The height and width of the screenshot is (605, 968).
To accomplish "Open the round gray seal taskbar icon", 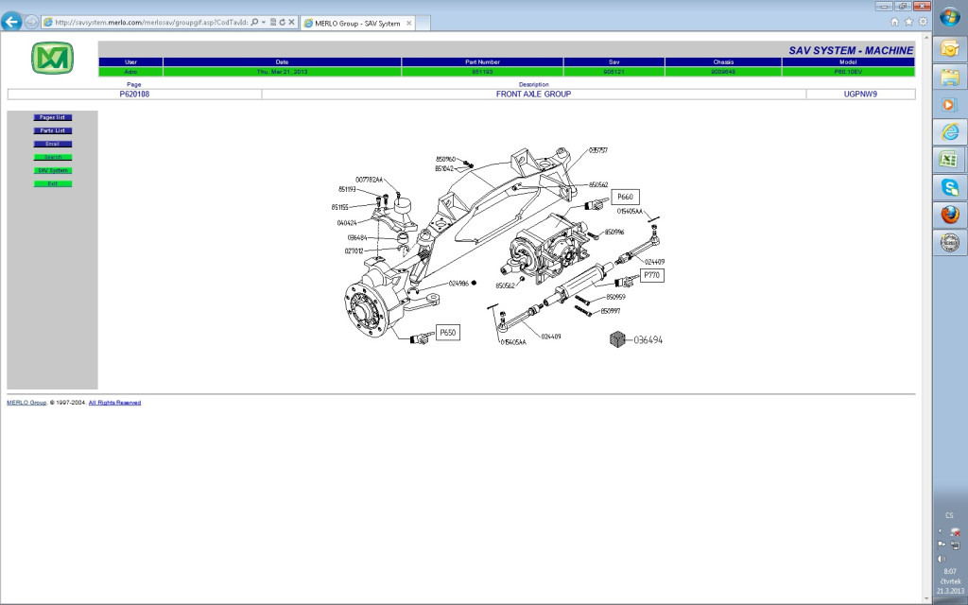I will [949, 242].
